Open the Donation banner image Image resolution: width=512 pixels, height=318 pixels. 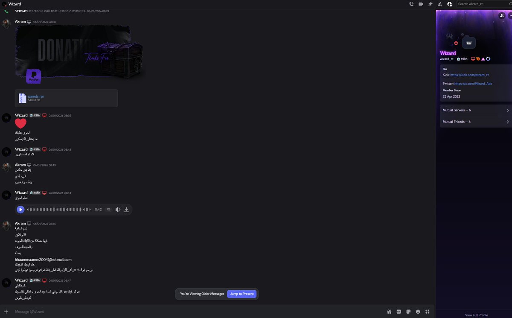click(x=79, y=55)
